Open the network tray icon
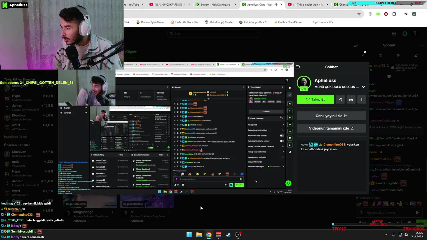This screenshot has height=240, width=427. click(400, 235)
